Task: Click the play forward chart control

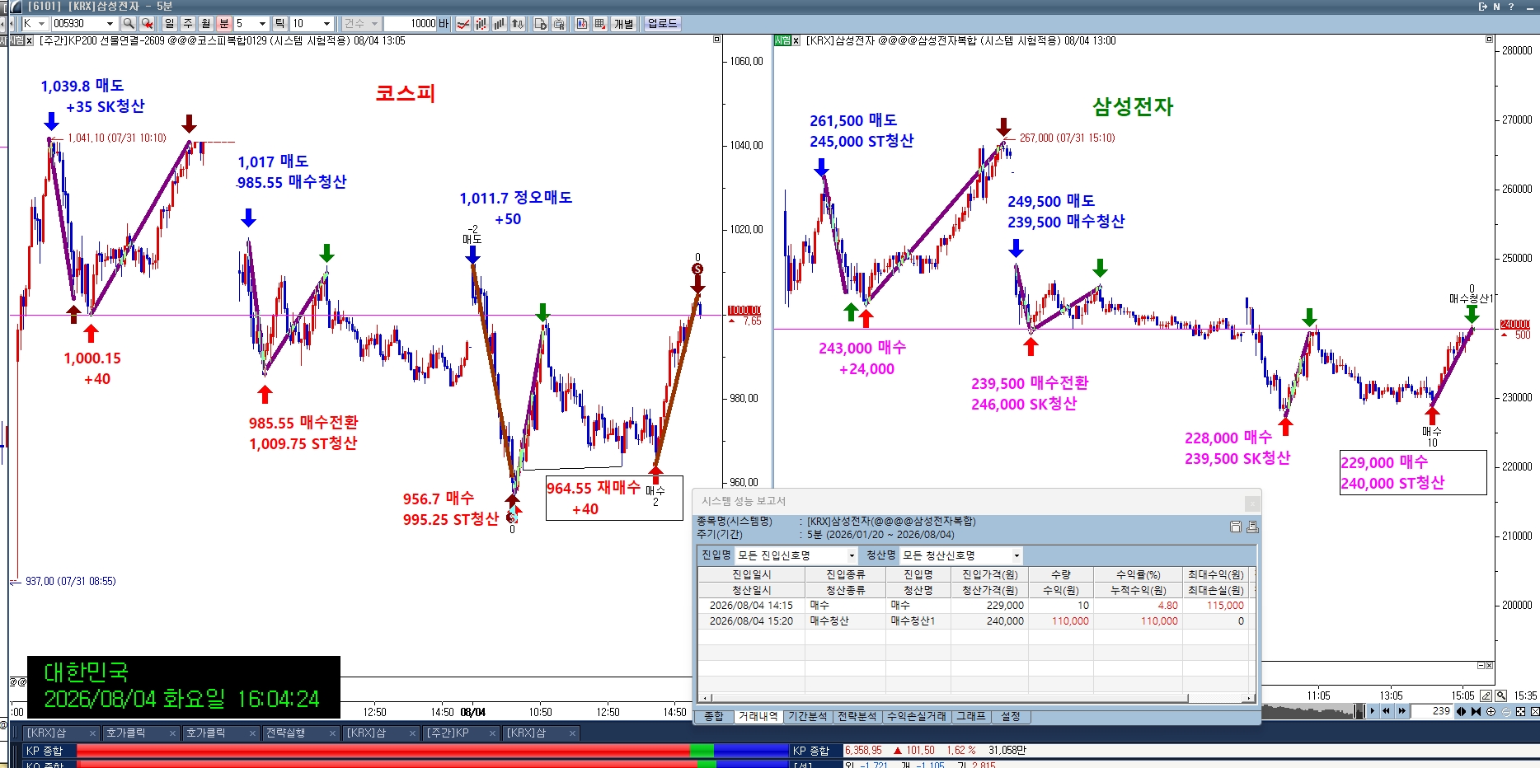Action: click(1373, 711)
